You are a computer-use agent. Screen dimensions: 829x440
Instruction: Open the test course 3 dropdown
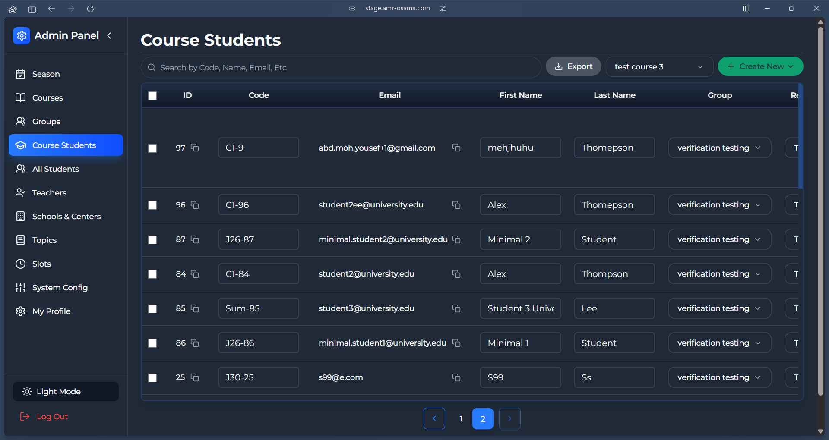659,66
